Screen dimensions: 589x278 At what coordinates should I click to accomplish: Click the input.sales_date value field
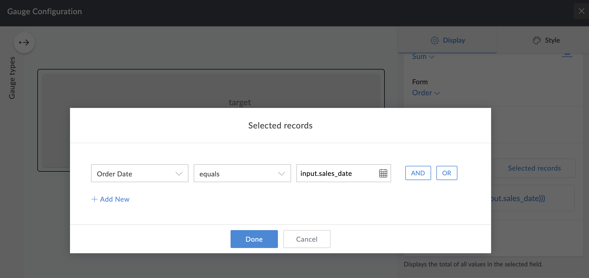337,173
